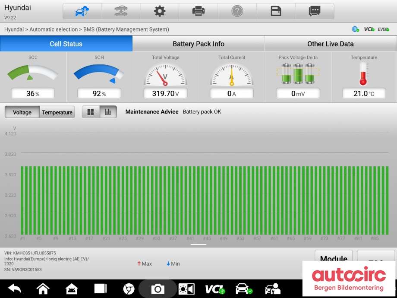
Task: Tap the globe network status icon
Action: click(356, 29)
